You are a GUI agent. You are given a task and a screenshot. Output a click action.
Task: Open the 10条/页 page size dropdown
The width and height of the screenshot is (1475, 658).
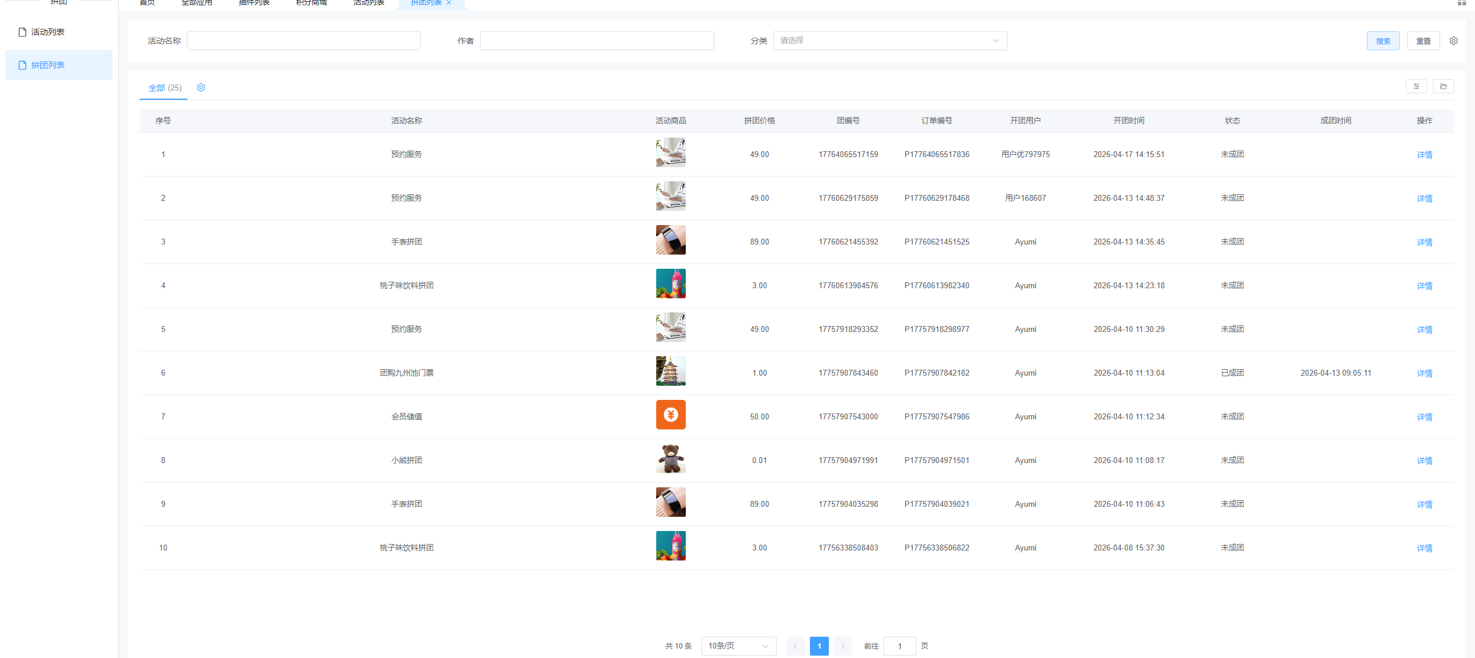(739, 646)
